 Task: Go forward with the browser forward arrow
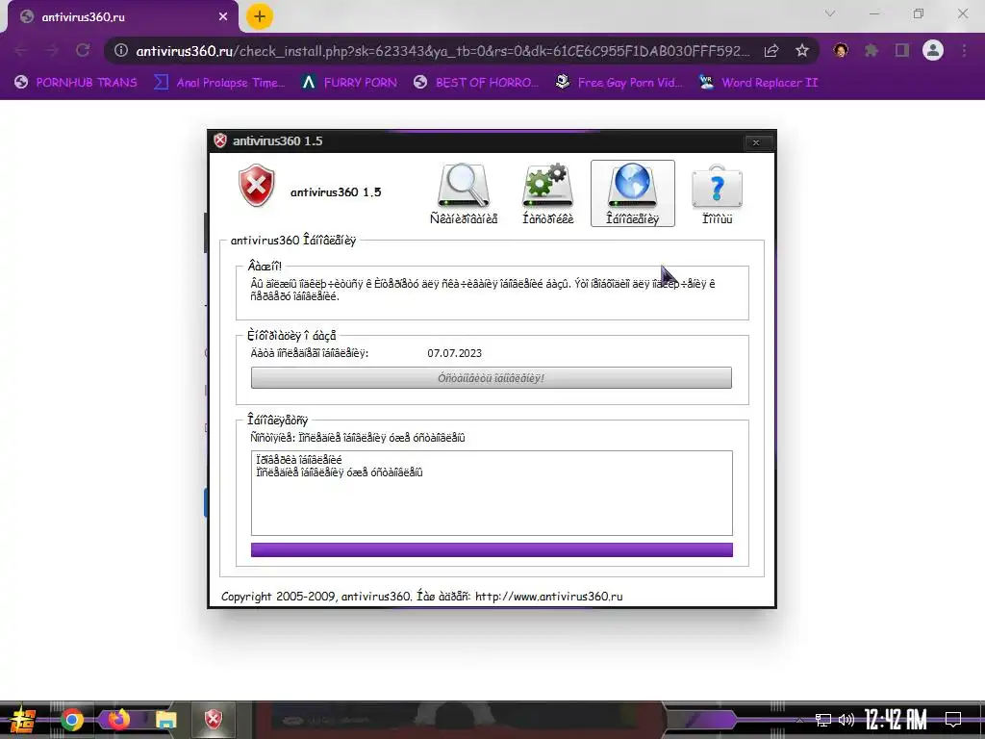coord(52,50)
